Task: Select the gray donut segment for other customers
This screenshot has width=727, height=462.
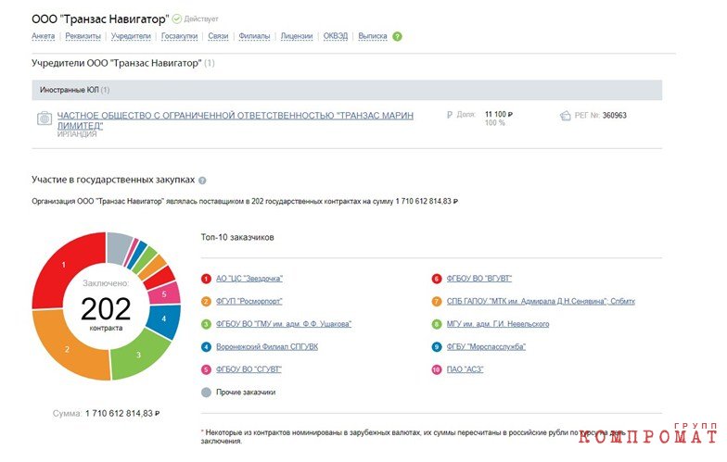Action: point(119,247)
